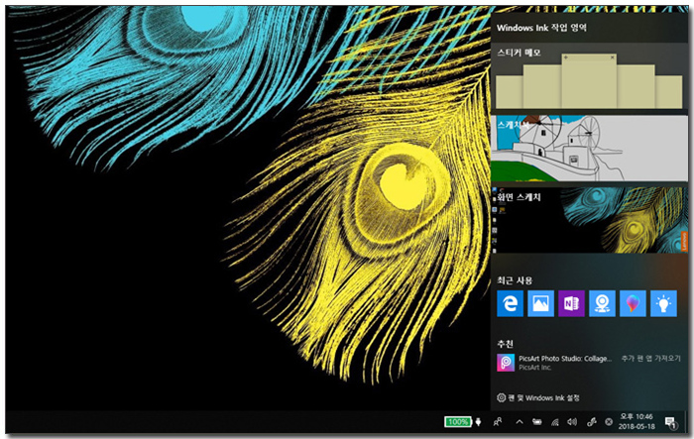
Task: Open the Sketchpad (스케치북) thumbnail
Action: [x=589, y=149]
